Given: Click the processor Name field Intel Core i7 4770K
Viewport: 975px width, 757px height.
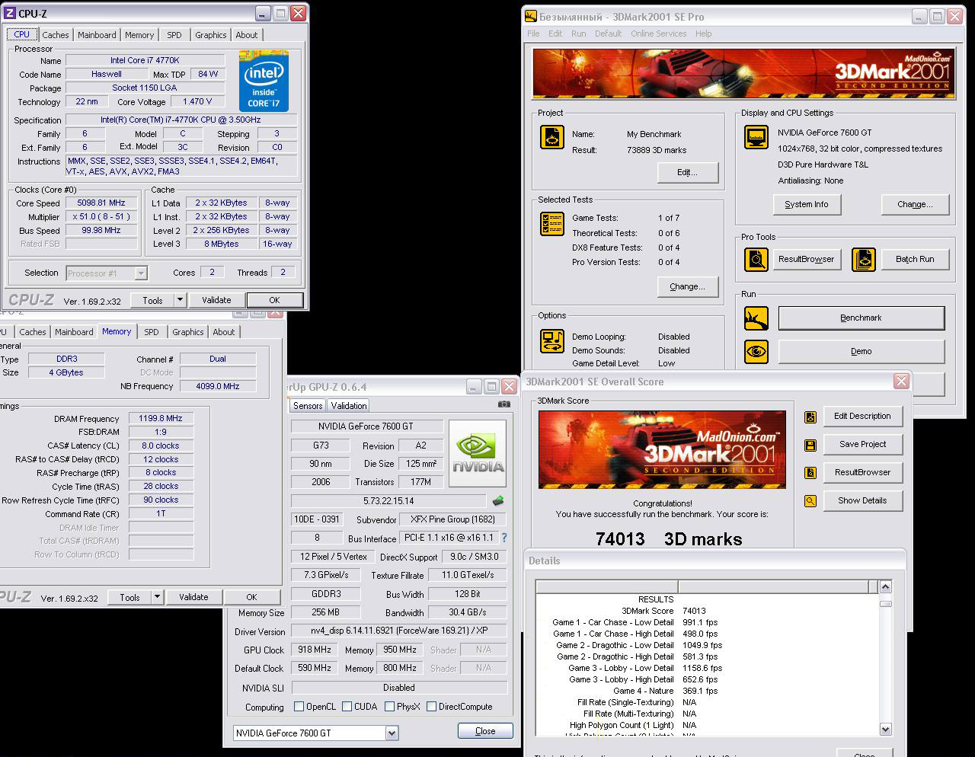Looking at the screenshot, I should [145, 61].
